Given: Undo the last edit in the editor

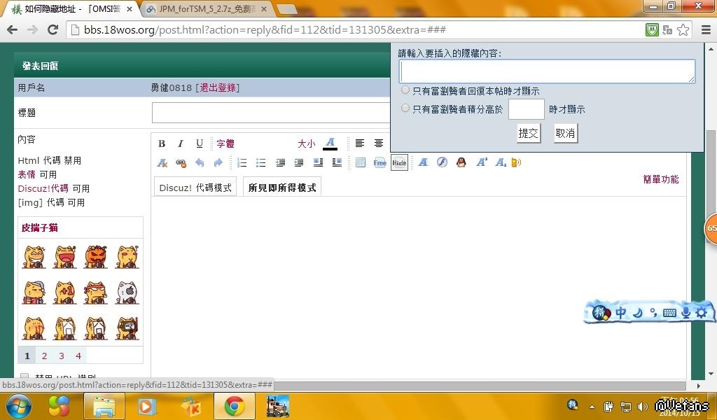Looking at the screenshot, I should tap(200, 162).
